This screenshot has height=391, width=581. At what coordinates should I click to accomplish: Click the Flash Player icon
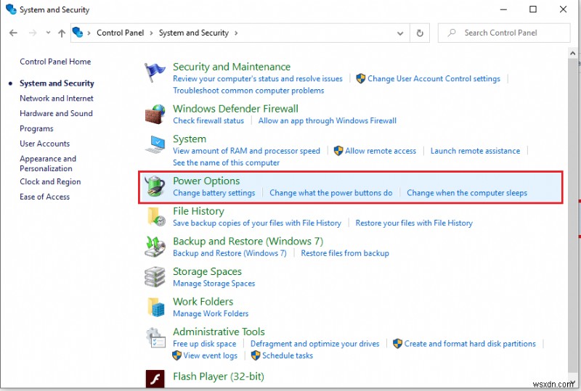click(155, 379)
